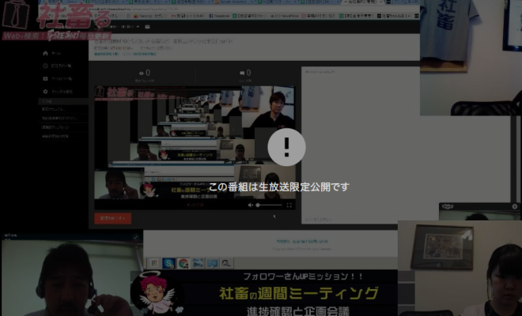
Task: Select the video archive icon in the sidebar
Action: tap(44, 78)
